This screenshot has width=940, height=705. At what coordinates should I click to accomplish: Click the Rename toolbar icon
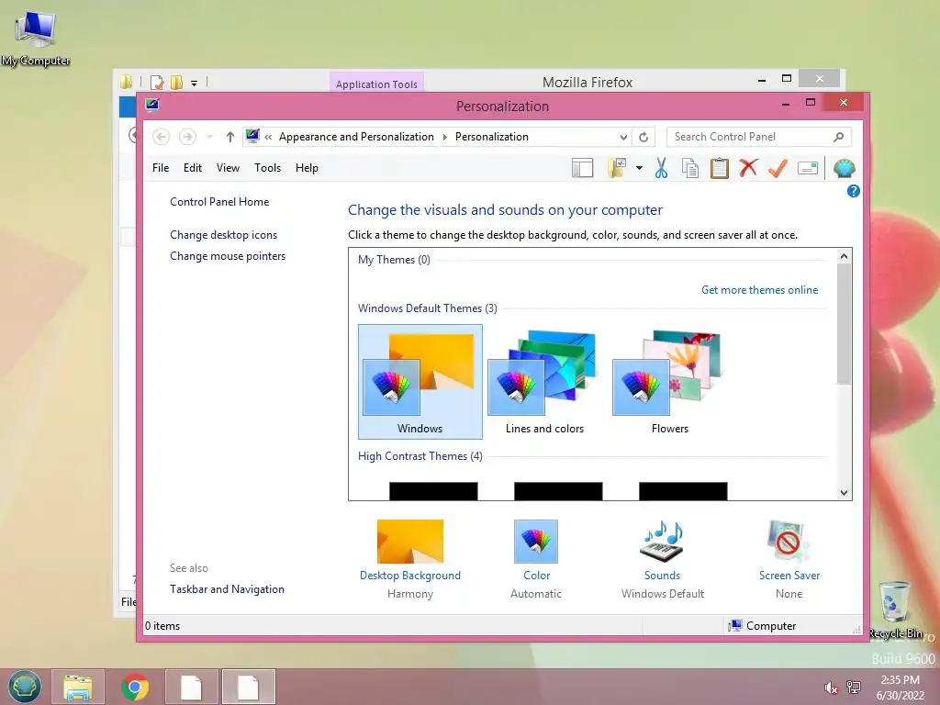808,169
